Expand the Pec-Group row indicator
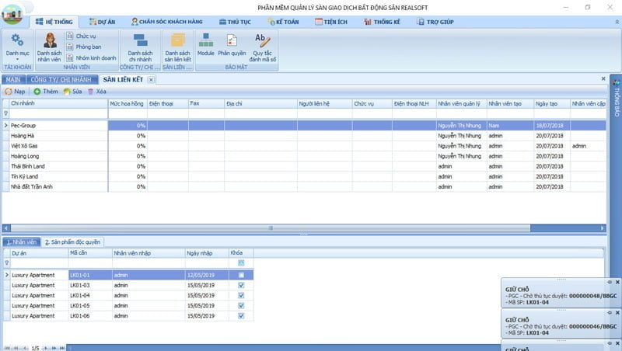This screenshot has width=622, height=351. click(x=5, y=125)
